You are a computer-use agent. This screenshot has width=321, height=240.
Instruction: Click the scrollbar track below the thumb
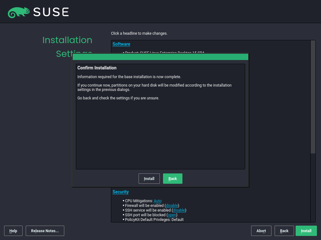pyautogui.click(x=313, y=187)
